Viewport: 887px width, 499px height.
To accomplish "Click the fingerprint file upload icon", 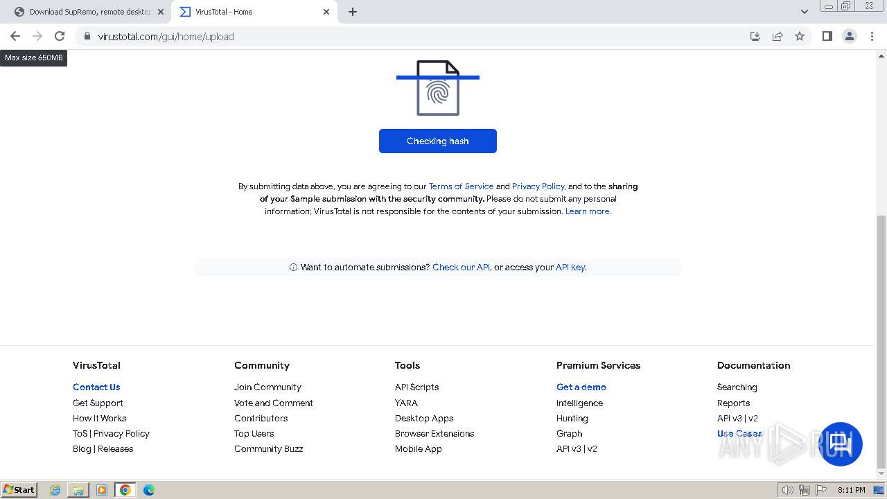I will coord(438,88).
